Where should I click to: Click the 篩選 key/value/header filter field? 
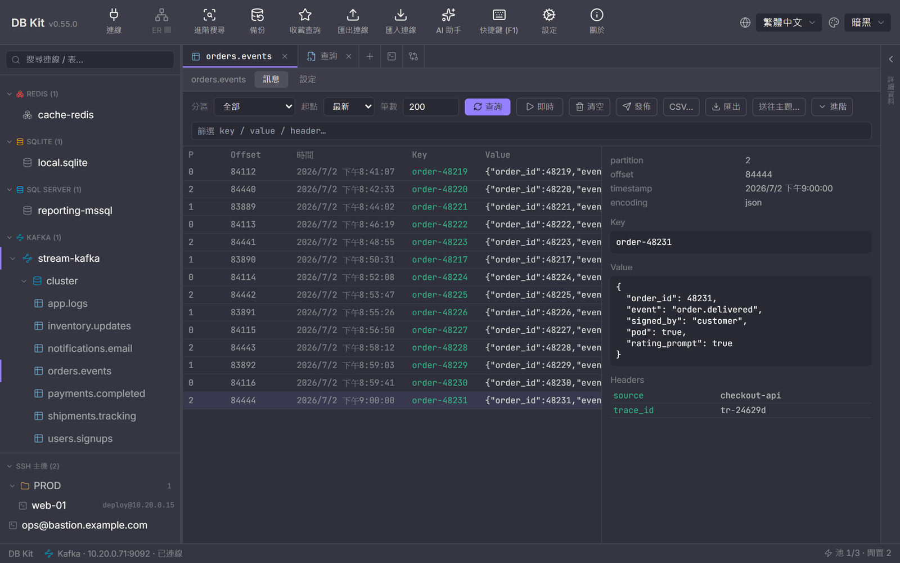click(x=531, y=131)
